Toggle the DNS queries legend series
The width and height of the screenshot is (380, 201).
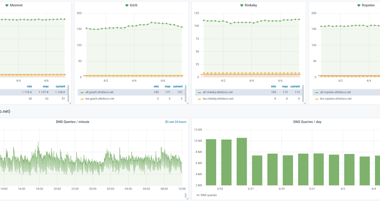pyautogui.click(x=208, y=195)
